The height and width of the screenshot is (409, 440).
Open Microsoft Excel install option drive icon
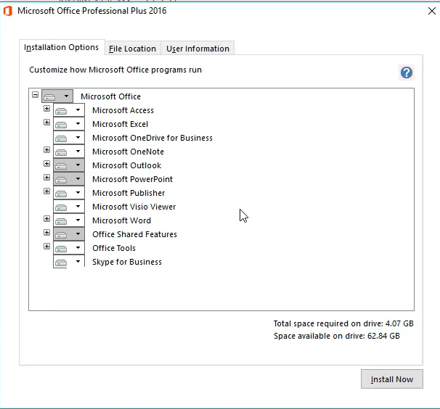(x=62, y=124)
